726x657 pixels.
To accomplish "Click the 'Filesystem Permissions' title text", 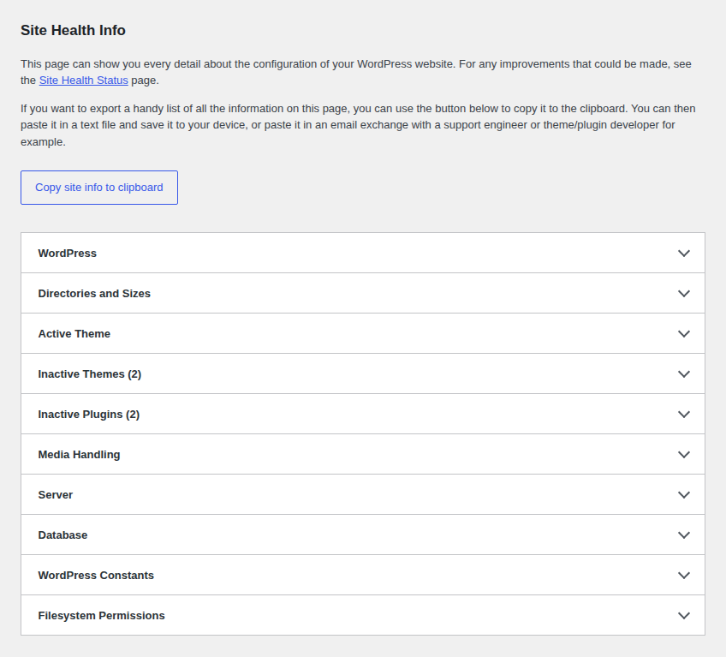I will pyautogui.click(x=101, y=616).
